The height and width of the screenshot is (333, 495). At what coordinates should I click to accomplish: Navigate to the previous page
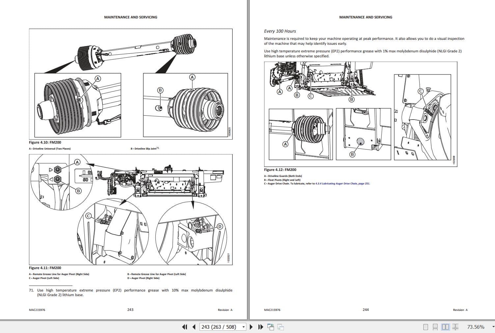tap(193, 327)
